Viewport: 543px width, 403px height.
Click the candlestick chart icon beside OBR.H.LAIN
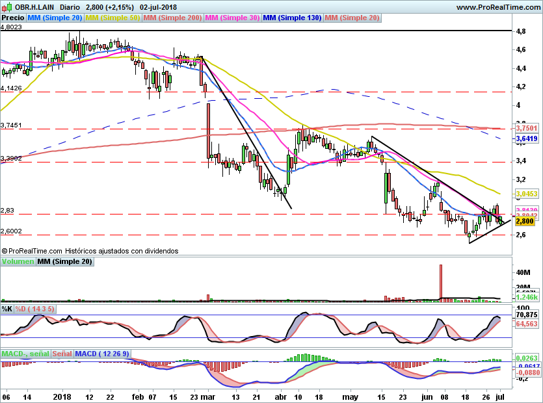8,6
